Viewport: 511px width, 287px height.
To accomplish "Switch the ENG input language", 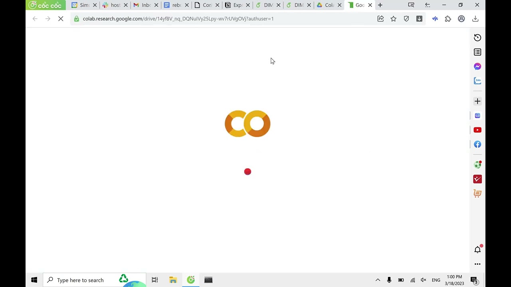I will (x=436, y=280).
